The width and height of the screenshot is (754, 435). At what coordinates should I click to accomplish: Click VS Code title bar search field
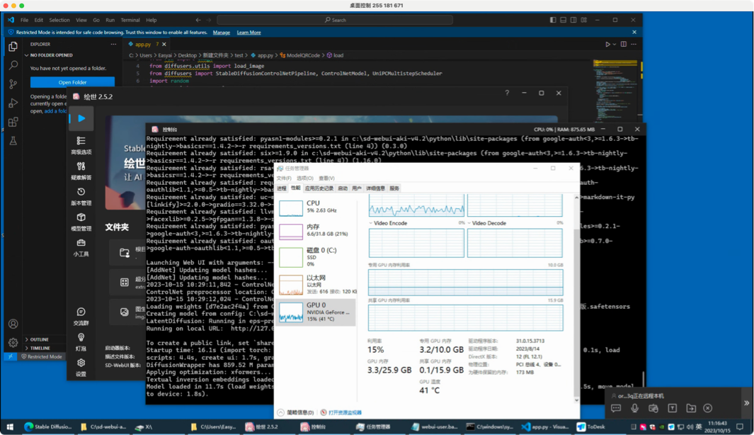pos(335,21)
